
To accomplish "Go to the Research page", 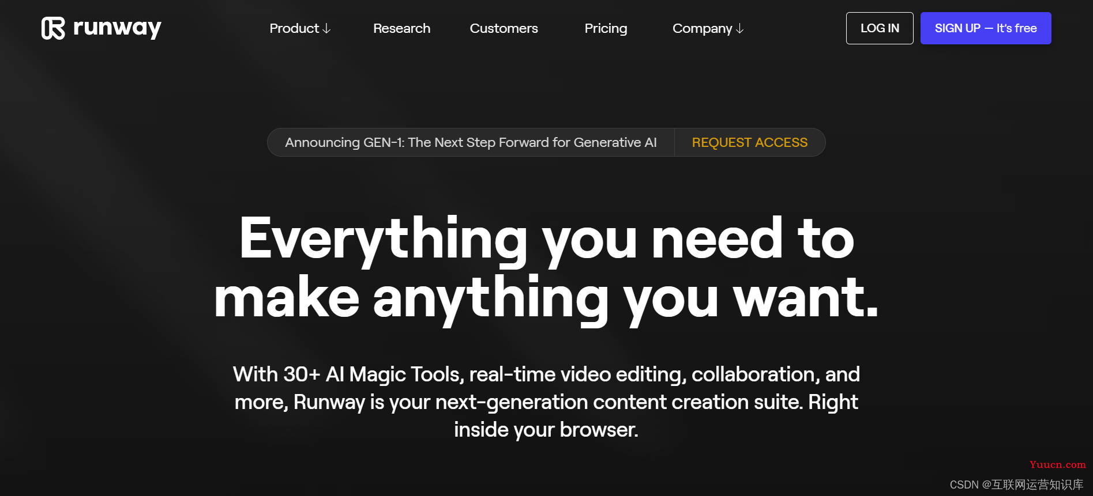I will click(401, 28).
